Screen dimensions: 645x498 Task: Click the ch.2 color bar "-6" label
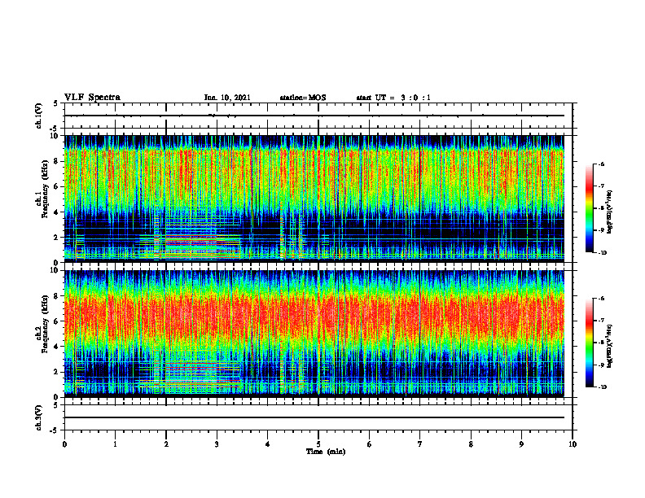tap(601, 299)
